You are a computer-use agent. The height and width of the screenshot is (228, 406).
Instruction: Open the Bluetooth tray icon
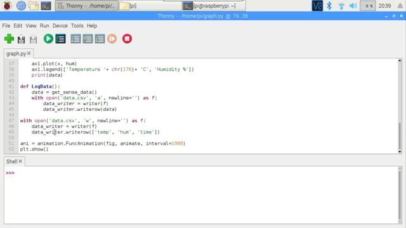329,6
